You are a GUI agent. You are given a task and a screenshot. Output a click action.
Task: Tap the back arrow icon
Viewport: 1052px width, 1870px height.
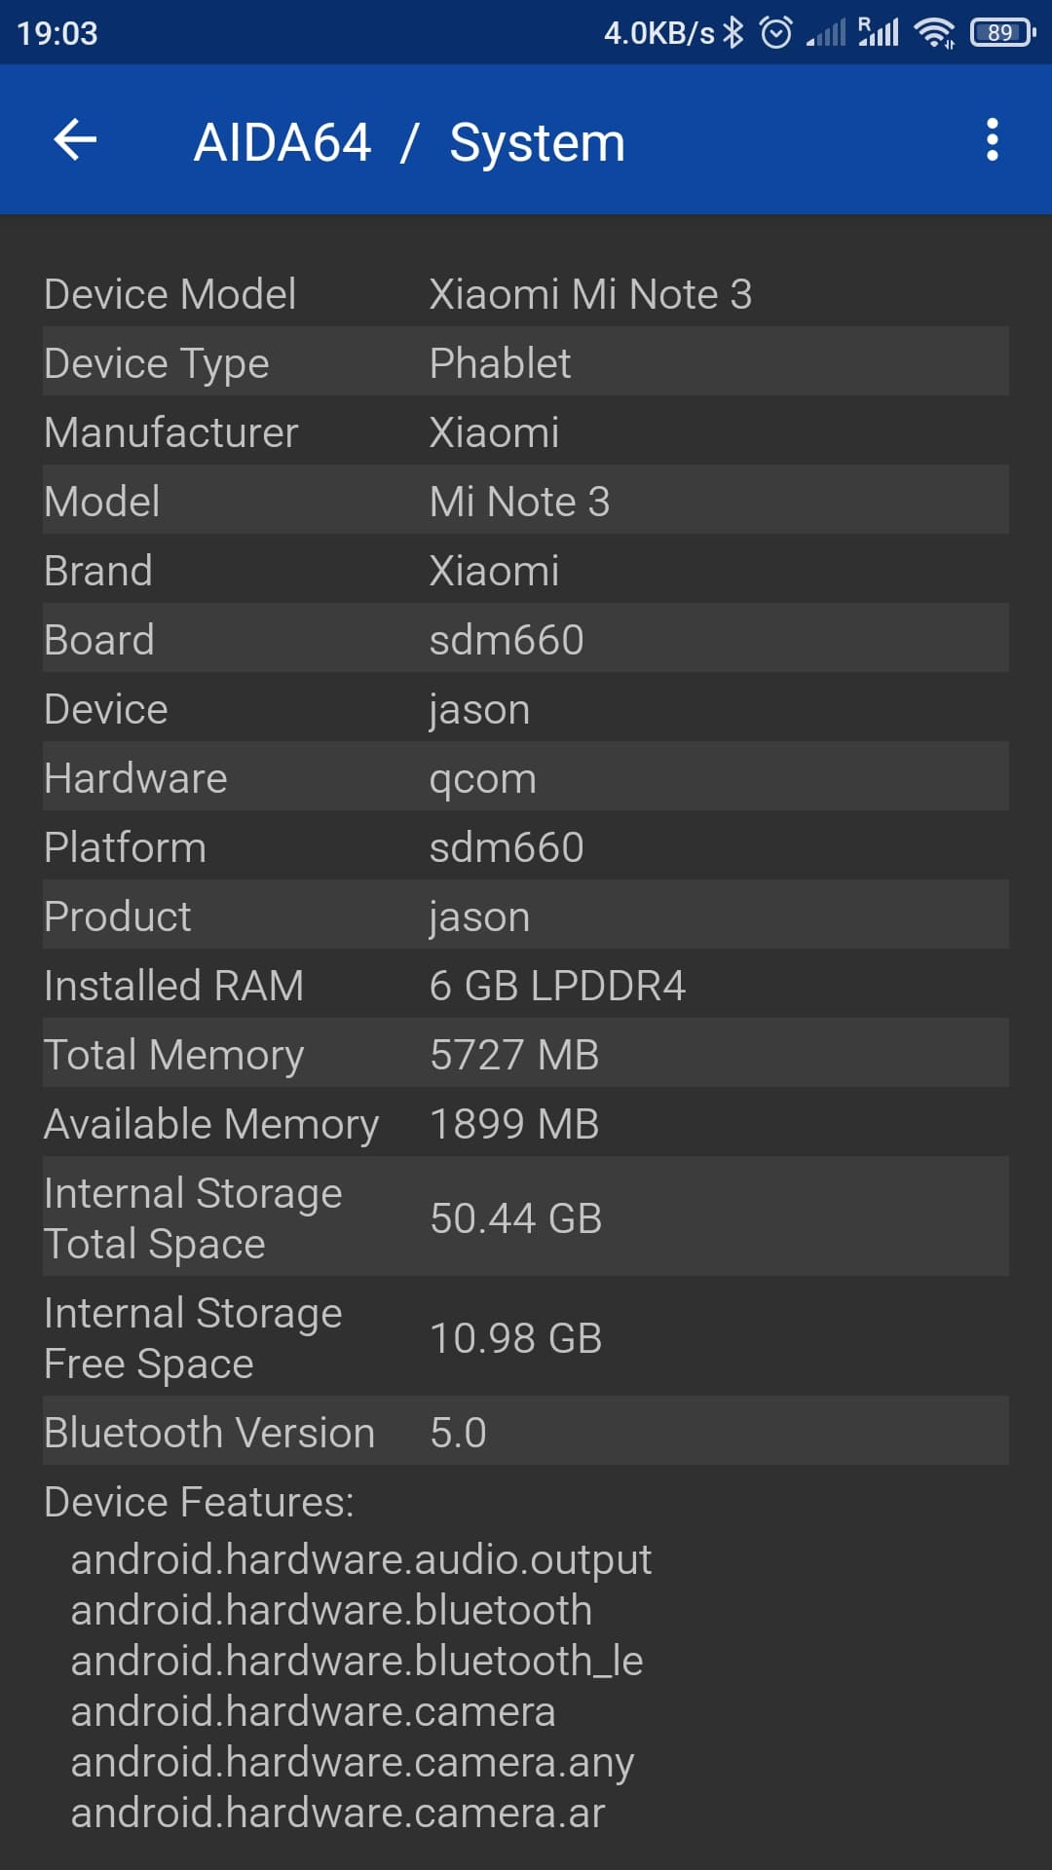[x=74, y=140]
